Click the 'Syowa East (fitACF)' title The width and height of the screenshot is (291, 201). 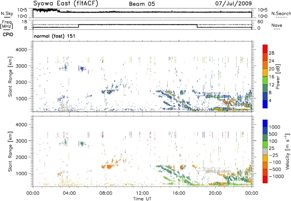coord(65,4)
